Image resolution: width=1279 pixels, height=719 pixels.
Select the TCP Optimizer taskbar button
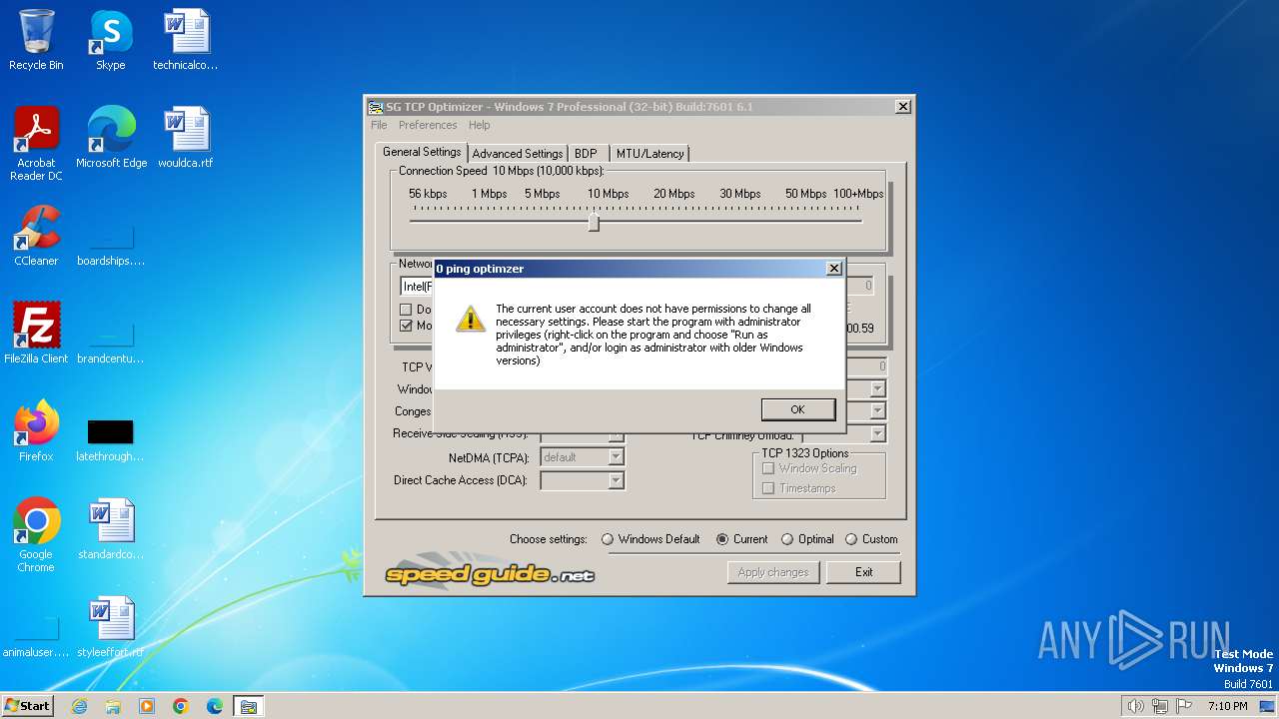click(248, 706)
